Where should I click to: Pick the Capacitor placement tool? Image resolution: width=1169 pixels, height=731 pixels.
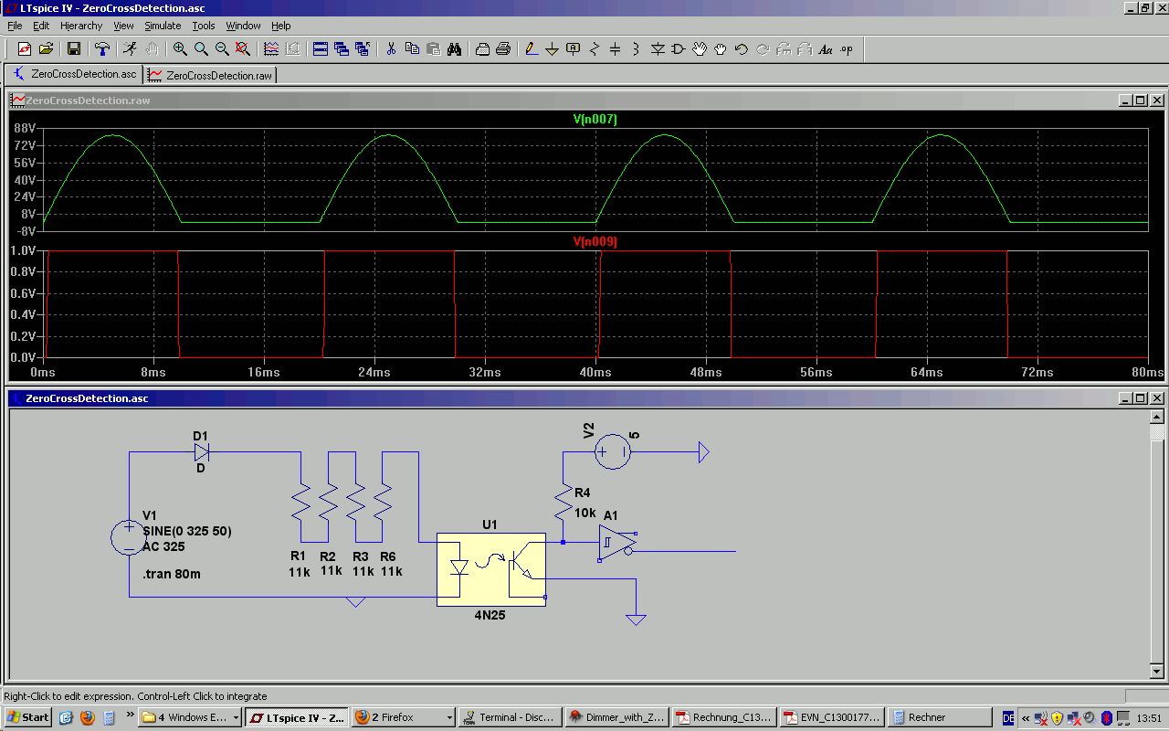click(x=615, y=49)
